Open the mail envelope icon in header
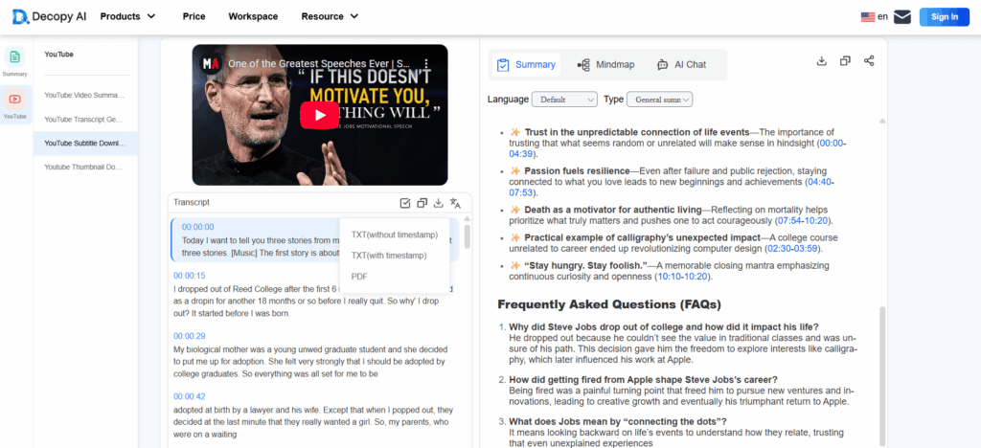The width and height of the screenshot is (981, 448). pos(902,16)
